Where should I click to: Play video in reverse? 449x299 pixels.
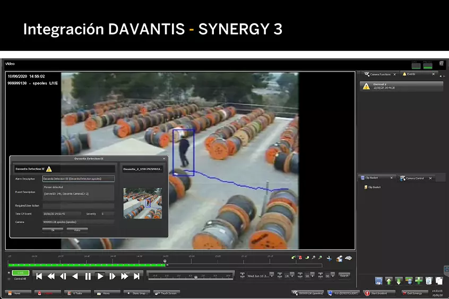point(75,276)
